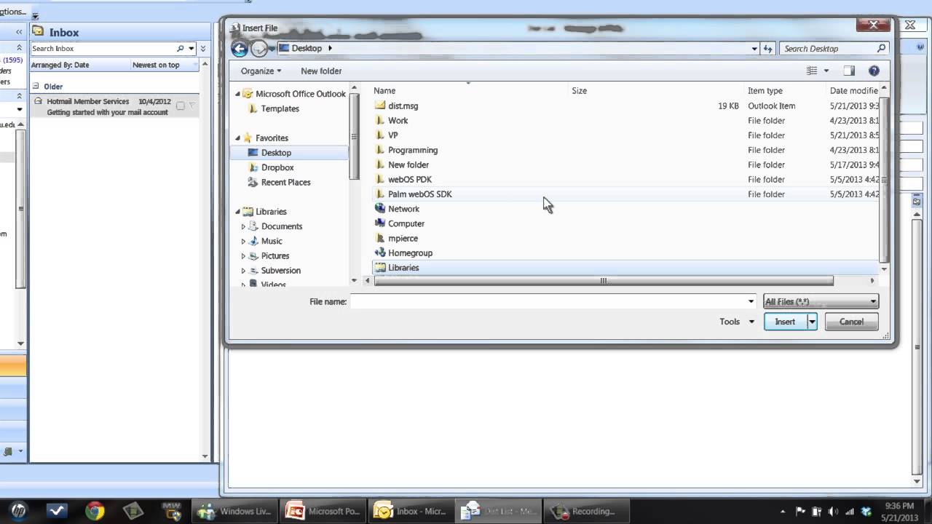
Task: Collapse the Older group in Inbox
Action: pos(36,87)
